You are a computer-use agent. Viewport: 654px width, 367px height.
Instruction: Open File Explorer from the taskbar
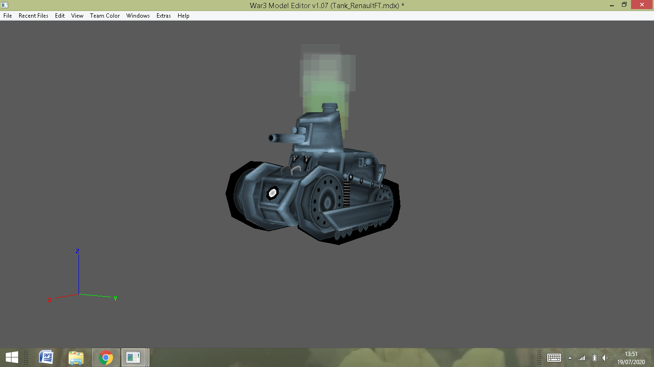(x=76, y=357)
